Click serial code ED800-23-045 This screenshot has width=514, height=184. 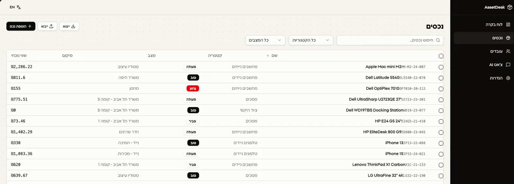pyautogui.click(x=413, y=132)
